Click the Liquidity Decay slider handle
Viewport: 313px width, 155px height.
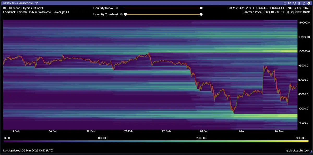coord(201,8)
